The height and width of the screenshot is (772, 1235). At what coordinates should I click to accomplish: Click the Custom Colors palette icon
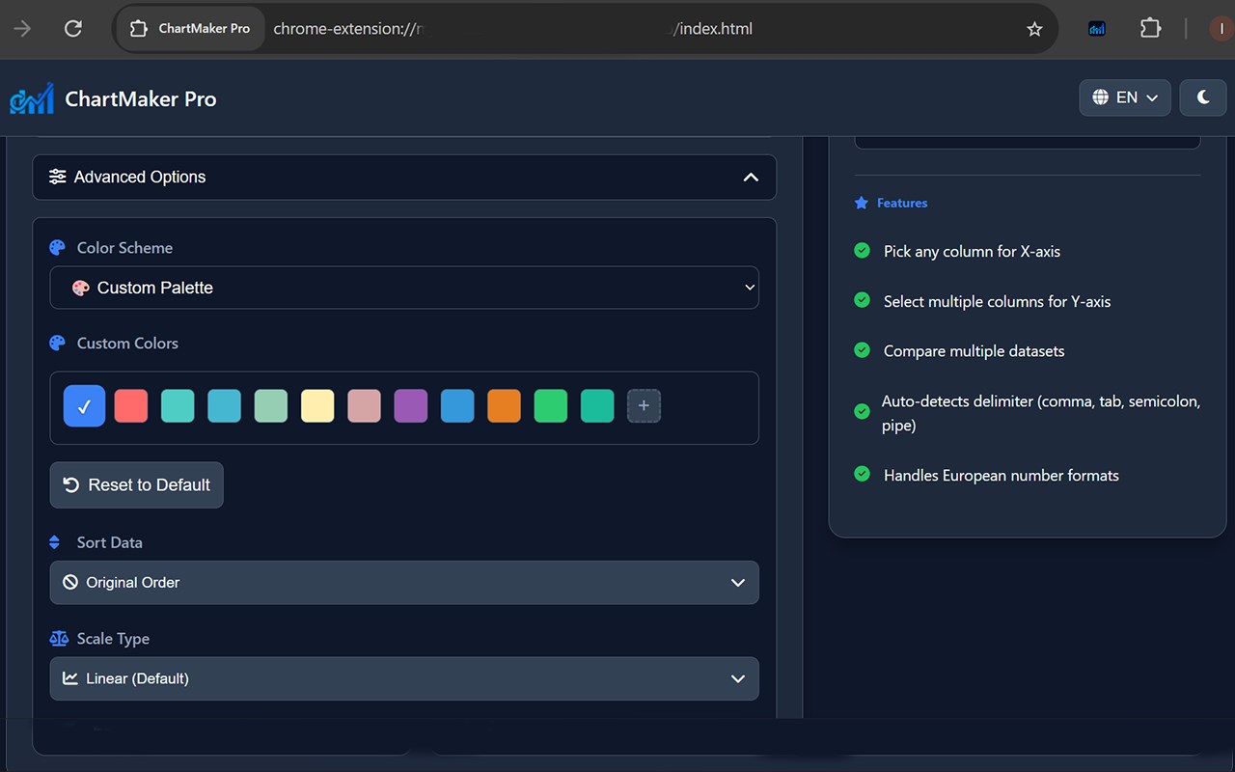[57, 344]
